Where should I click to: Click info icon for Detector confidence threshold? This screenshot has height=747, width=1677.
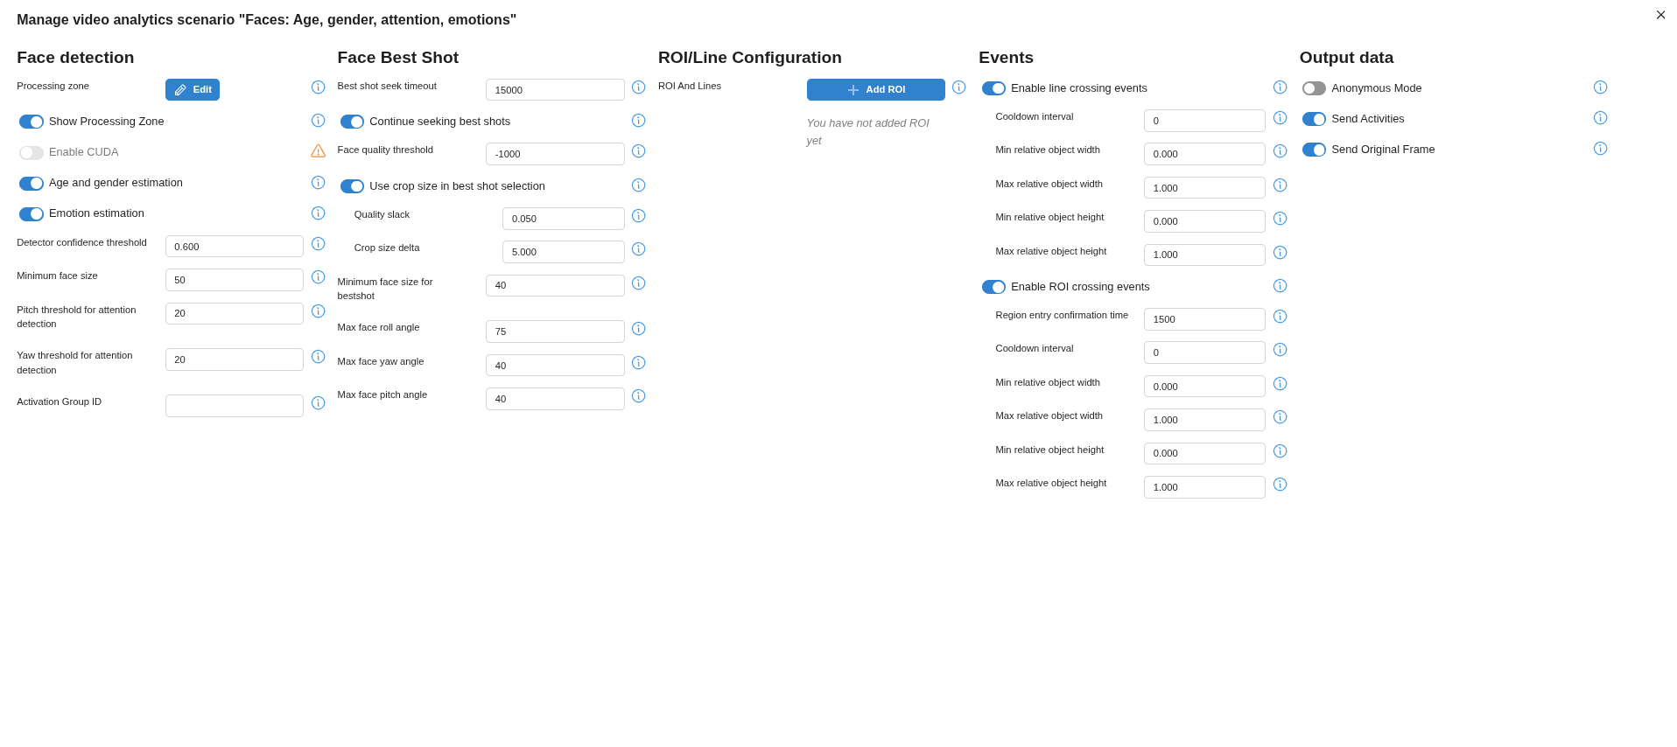click(318, 244)
